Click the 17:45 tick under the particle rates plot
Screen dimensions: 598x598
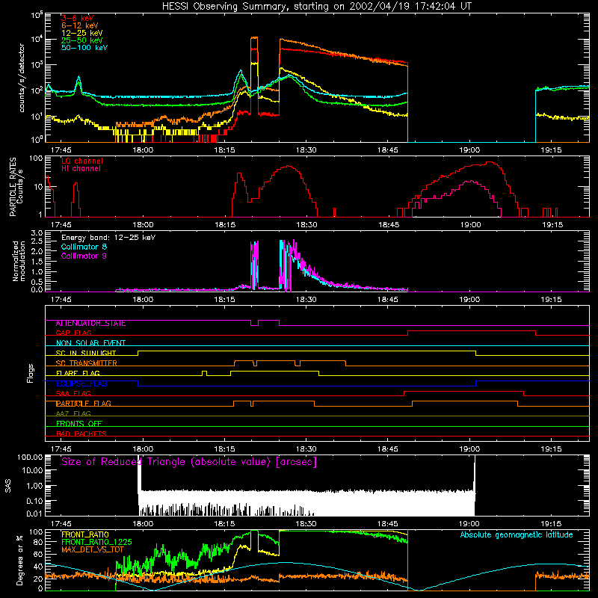point(61,225)
